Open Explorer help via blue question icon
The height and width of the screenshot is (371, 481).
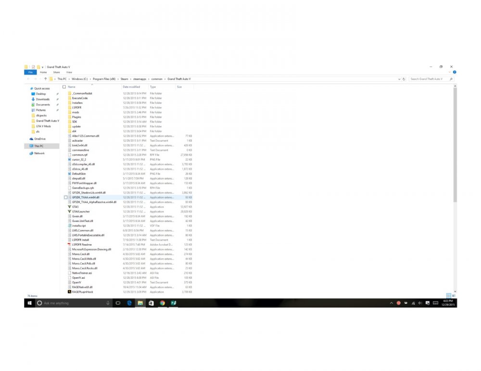pyautogui.click(x=455, y=73)
